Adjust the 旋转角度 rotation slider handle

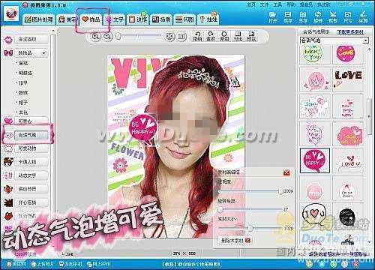click(220, 209)
